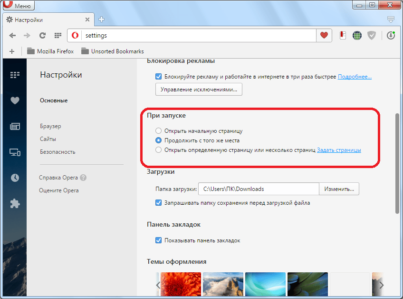Image resolution: width=403 pixels, height=299 pixels.
Task: Go to 'Браузер' settings section
Action: click(50, 126)
